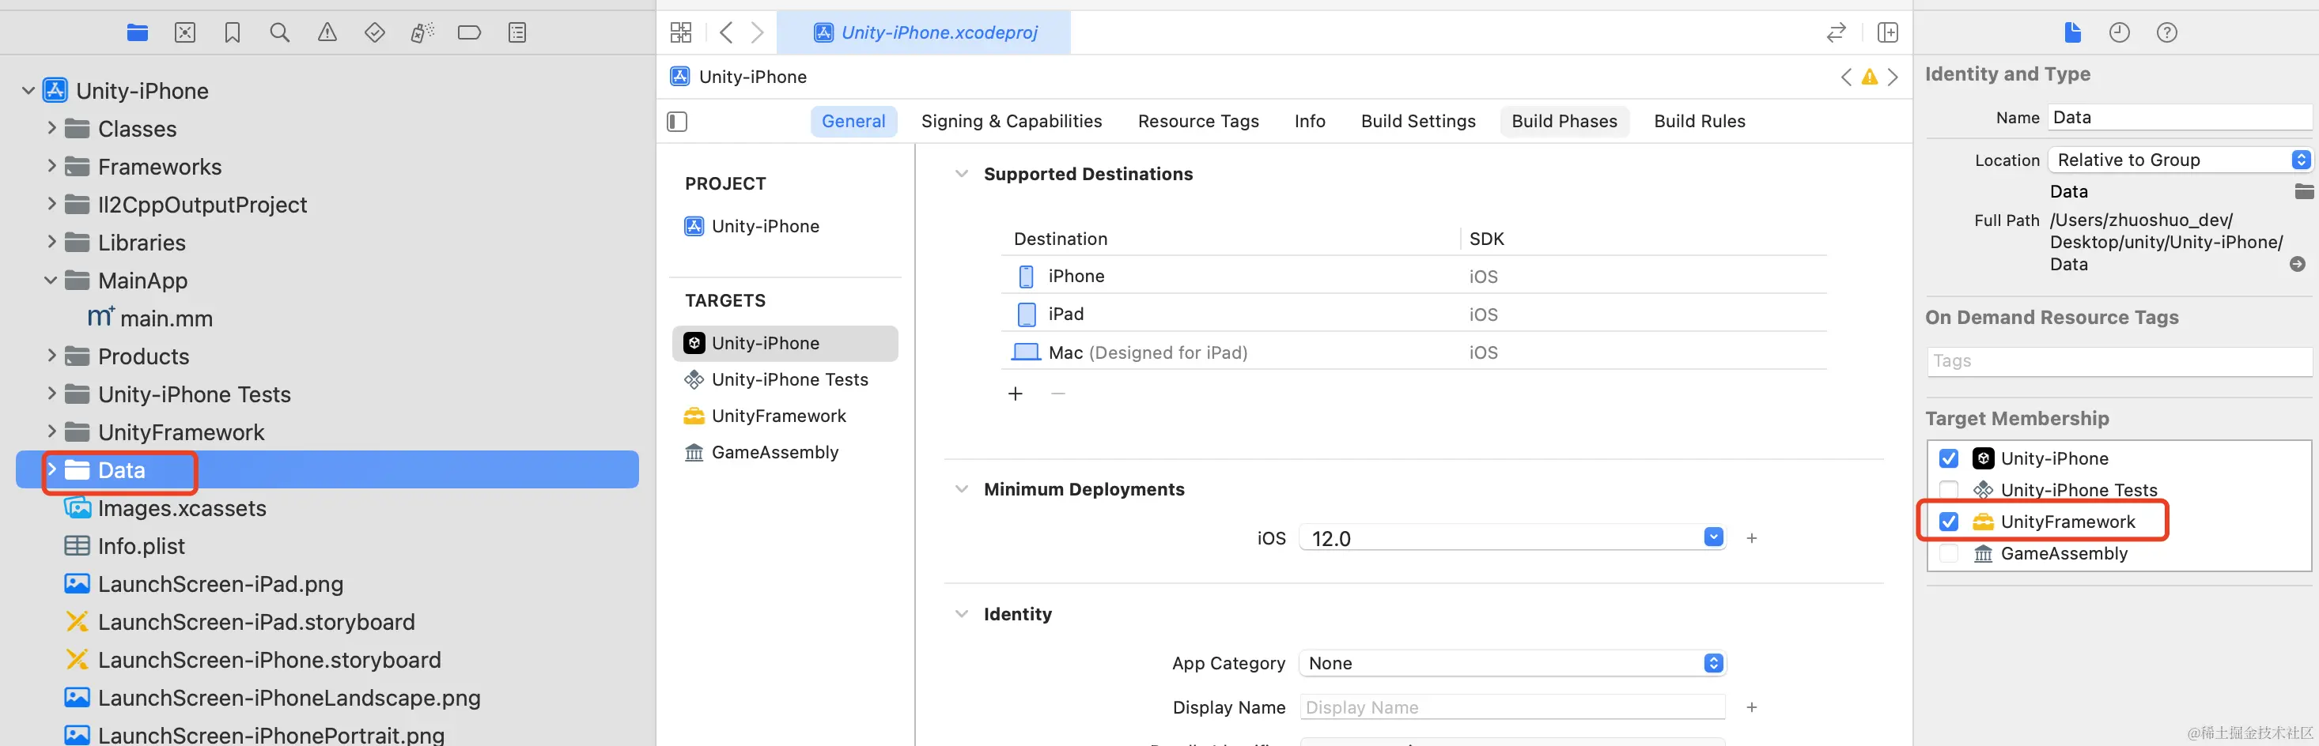The height and width of the screenshot is (746, 2319).
Task: Open the Project navigator folder icon
Action: [137, 33]
